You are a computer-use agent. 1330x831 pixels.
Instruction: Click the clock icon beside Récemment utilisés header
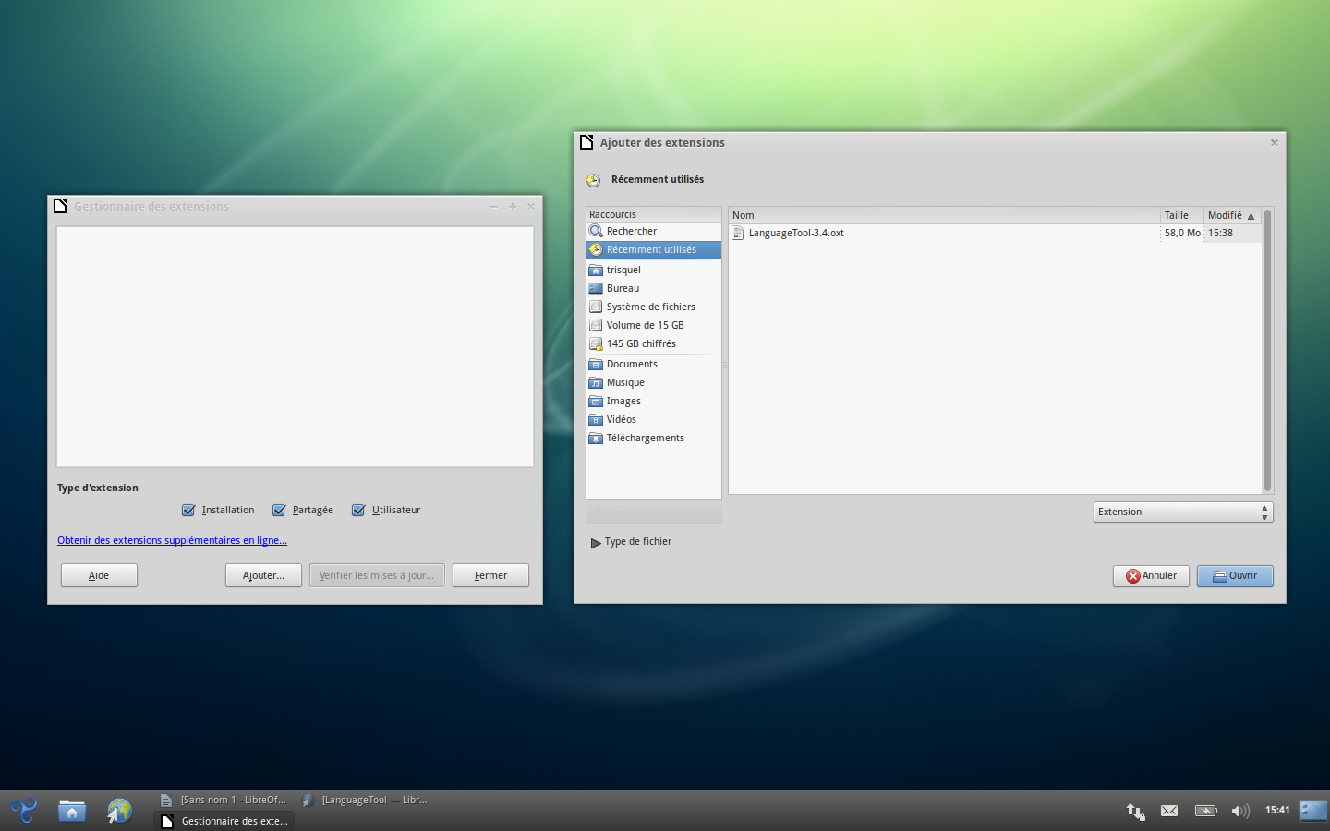click(593, 180)
